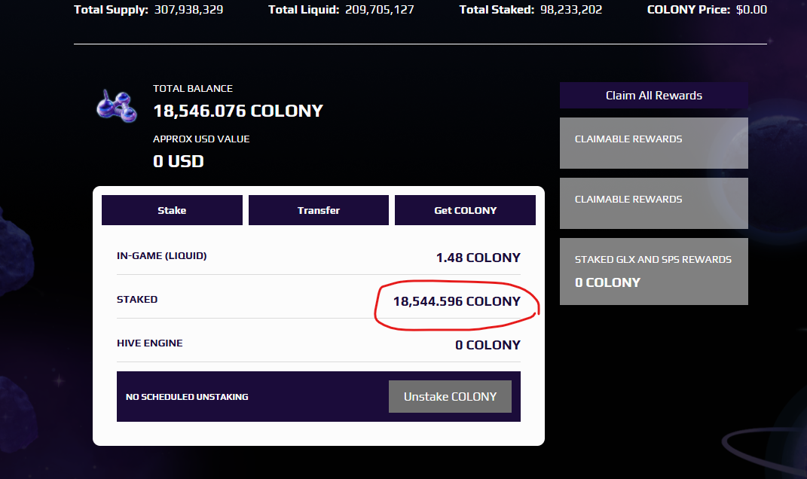807x479 pixels.
Task: Click the 0 USD approximate value
Action: click(179, 162)
